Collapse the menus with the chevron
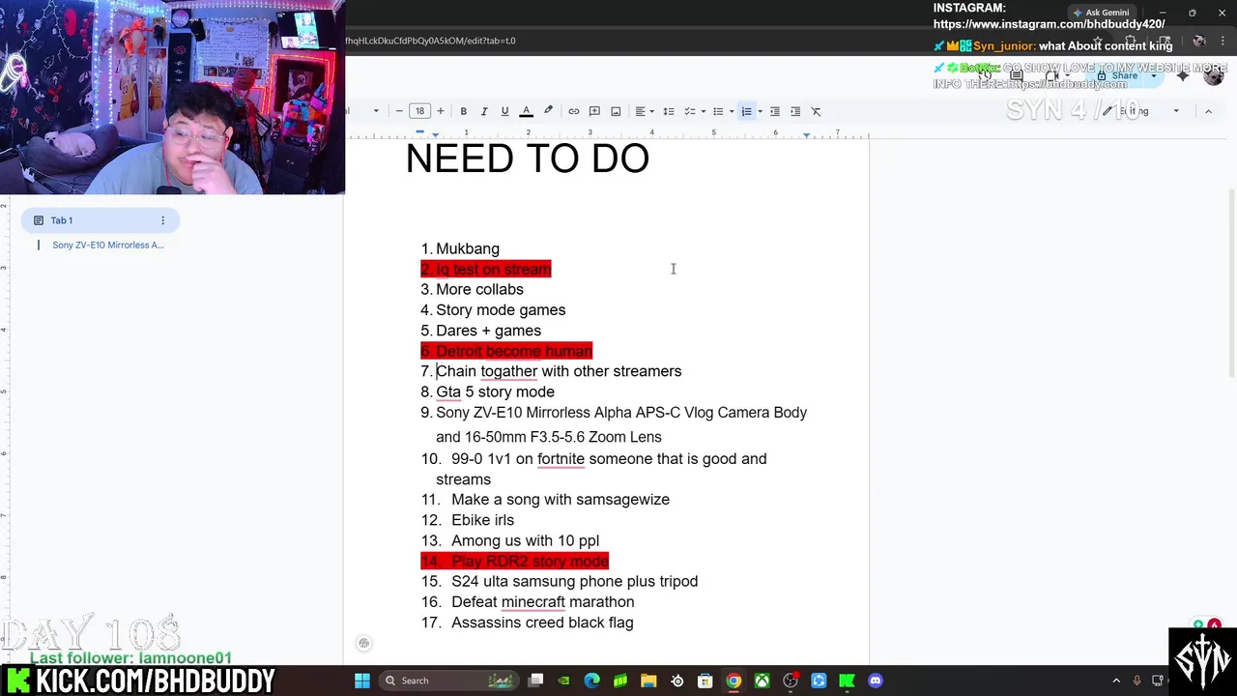 [x=1208, y=111]
